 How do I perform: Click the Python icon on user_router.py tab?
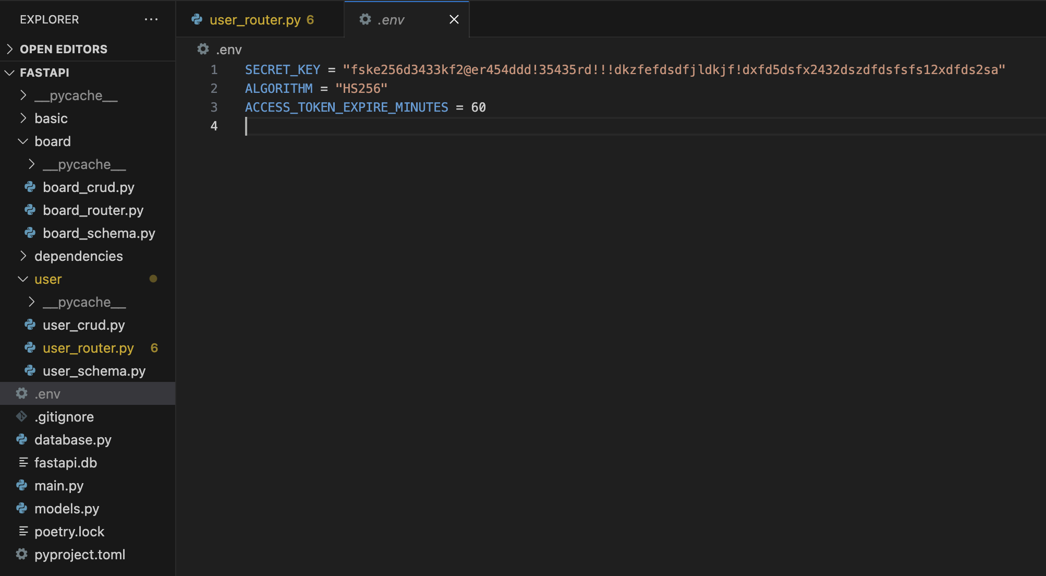coord(197,20)
